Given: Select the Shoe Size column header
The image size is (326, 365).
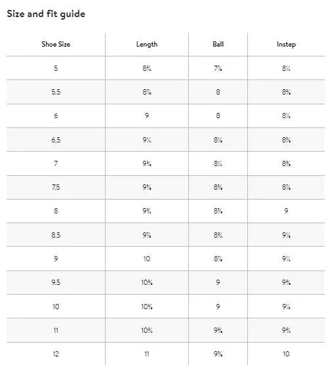Looking at the screenshot, I should tap(56, 44).
